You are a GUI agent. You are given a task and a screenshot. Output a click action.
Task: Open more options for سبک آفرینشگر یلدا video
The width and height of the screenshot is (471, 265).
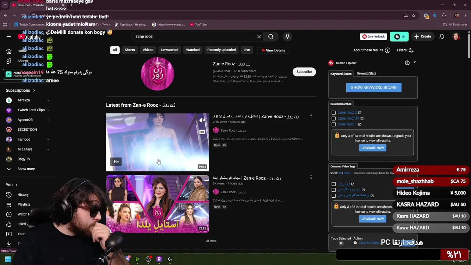[311, 177]
